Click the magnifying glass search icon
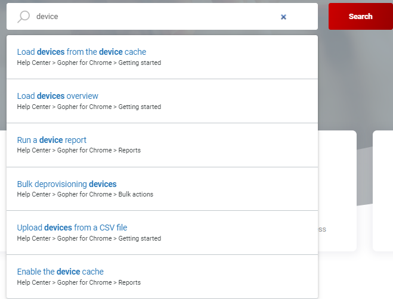The image size is (393, 299). 23,17
